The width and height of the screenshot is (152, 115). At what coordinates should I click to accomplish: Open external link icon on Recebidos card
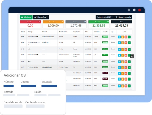[x=108, y=22]
